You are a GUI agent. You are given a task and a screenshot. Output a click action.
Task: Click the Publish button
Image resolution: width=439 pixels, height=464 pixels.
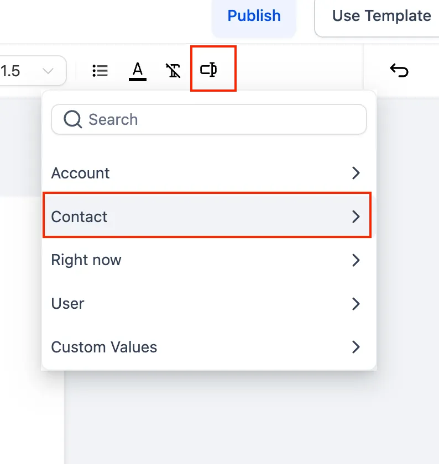(254, 16)
